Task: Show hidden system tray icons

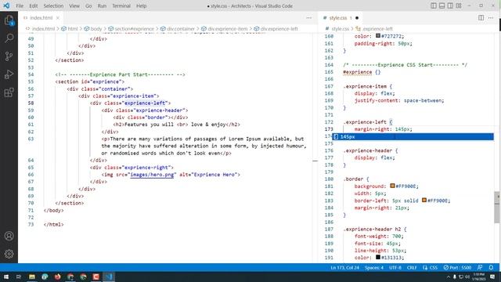Action: point(448,277)
